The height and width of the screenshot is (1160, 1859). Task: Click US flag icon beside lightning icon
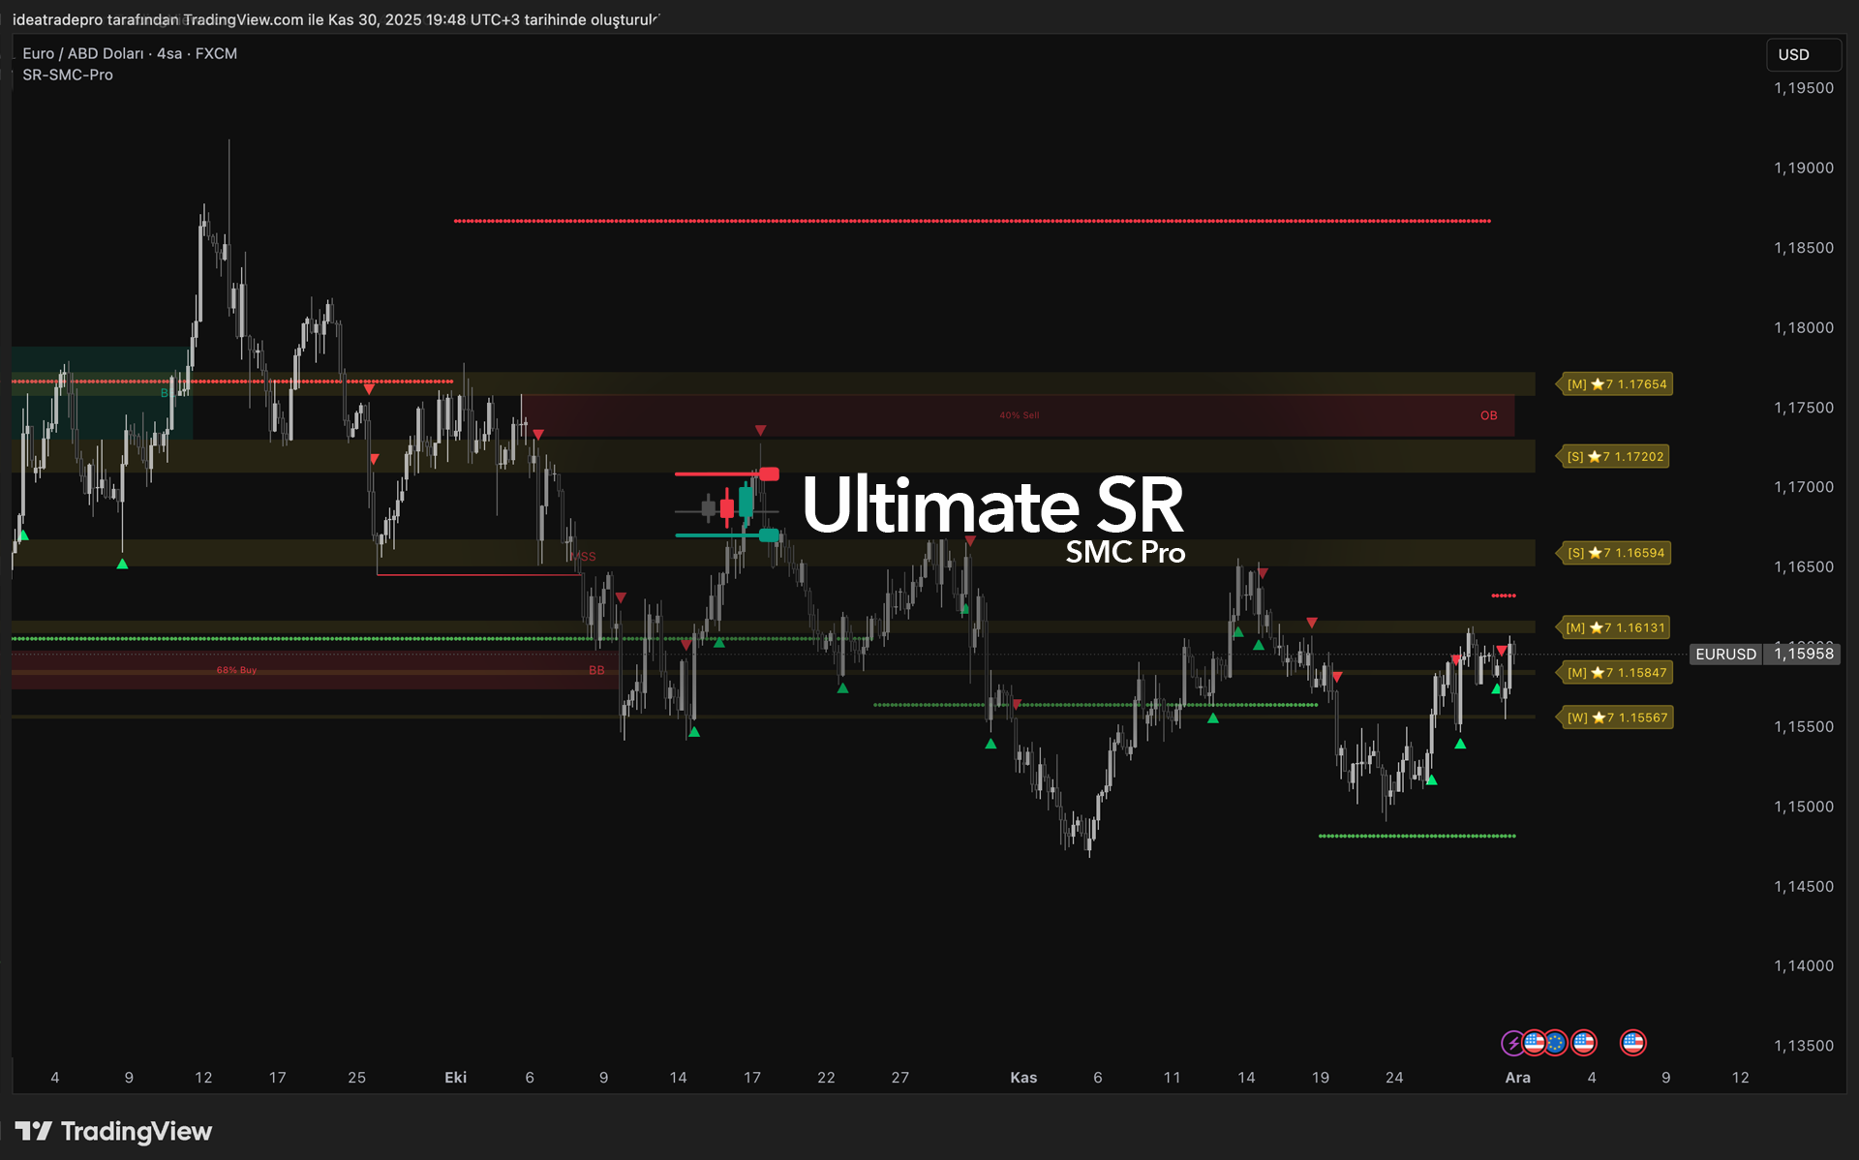coord(1534,1043)
